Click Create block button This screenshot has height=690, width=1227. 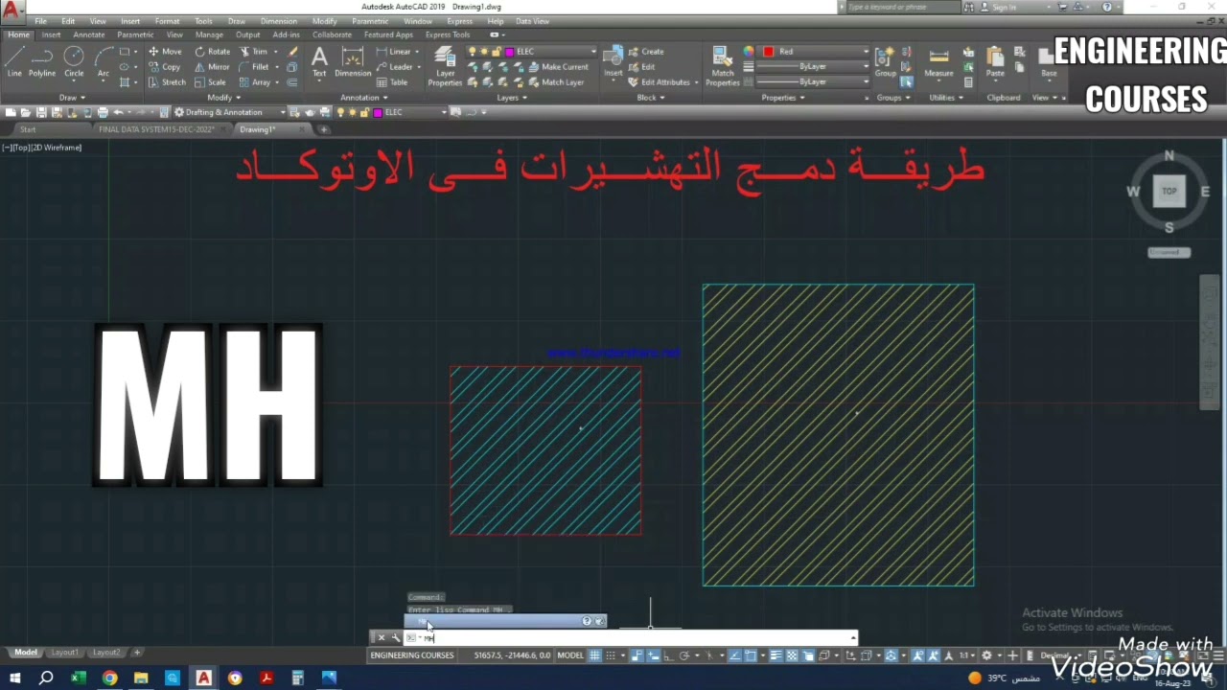(646, 52)
